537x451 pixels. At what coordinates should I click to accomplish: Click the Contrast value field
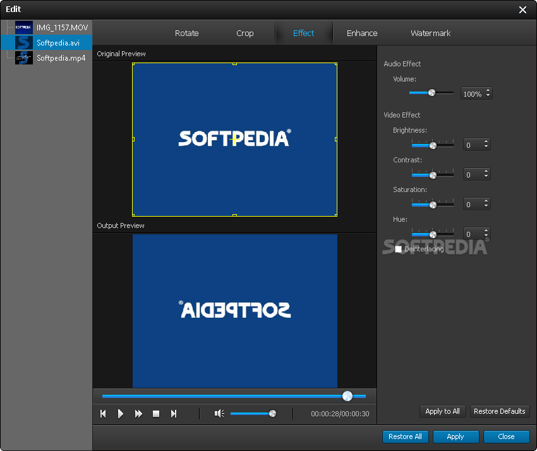click(x=473, y=174)
